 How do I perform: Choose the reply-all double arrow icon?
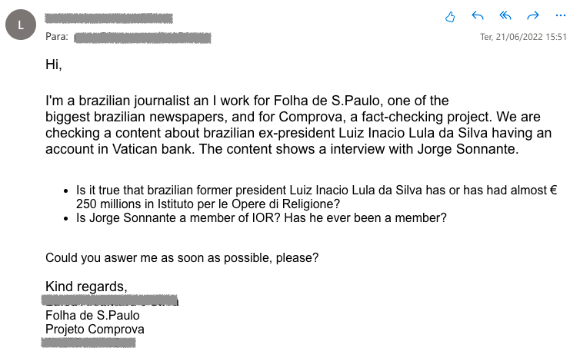(505, 15)
